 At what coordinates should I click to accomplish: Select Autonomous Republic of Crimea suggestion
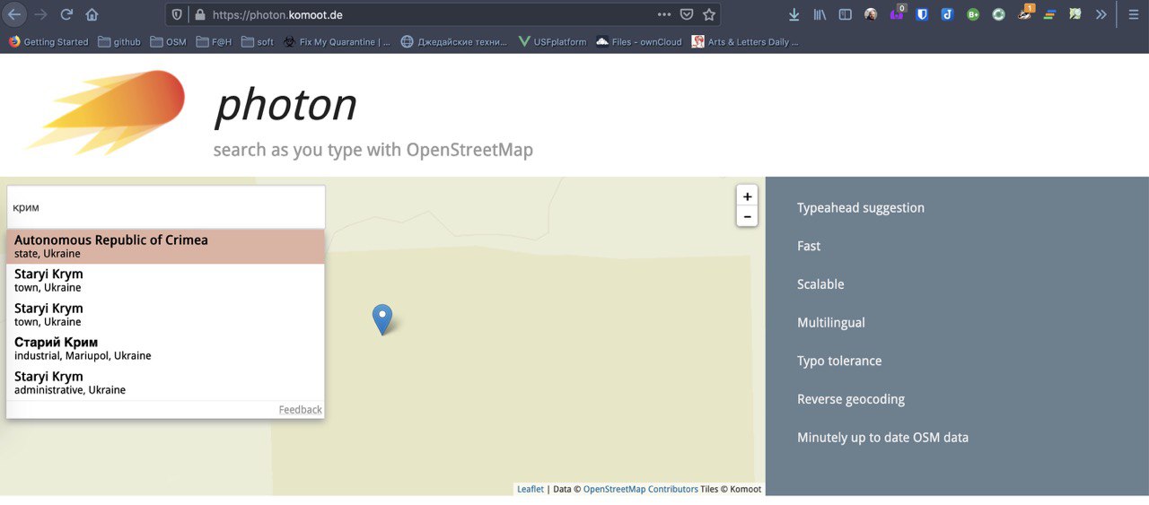click(165, 247)
